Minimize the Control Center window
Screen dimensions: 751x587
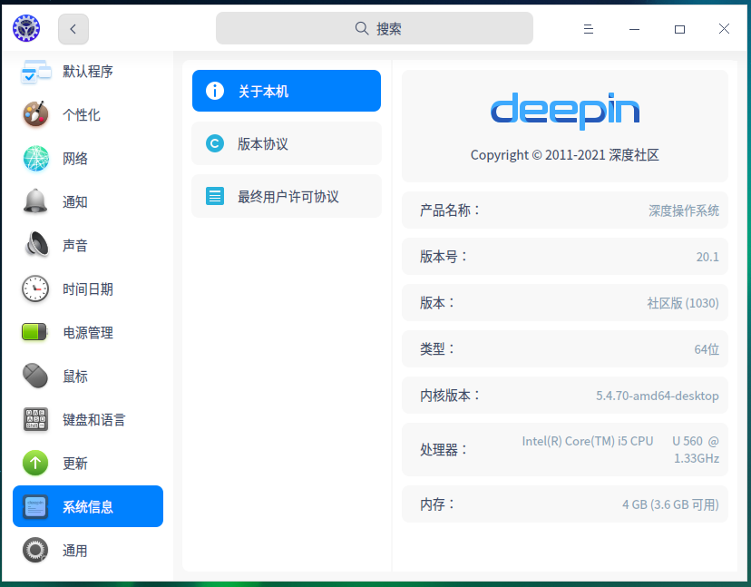(634, 29)
